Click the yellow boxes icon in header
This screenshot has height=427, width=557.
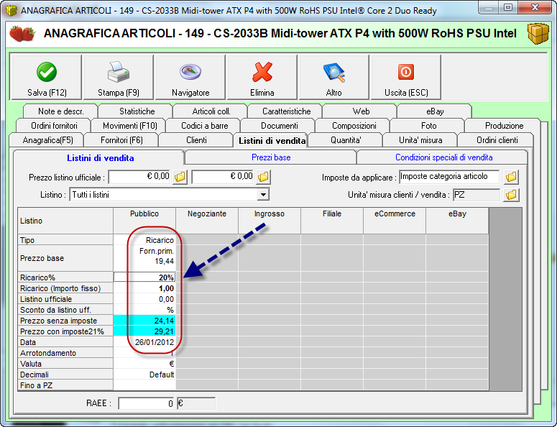tap(538, 33)
